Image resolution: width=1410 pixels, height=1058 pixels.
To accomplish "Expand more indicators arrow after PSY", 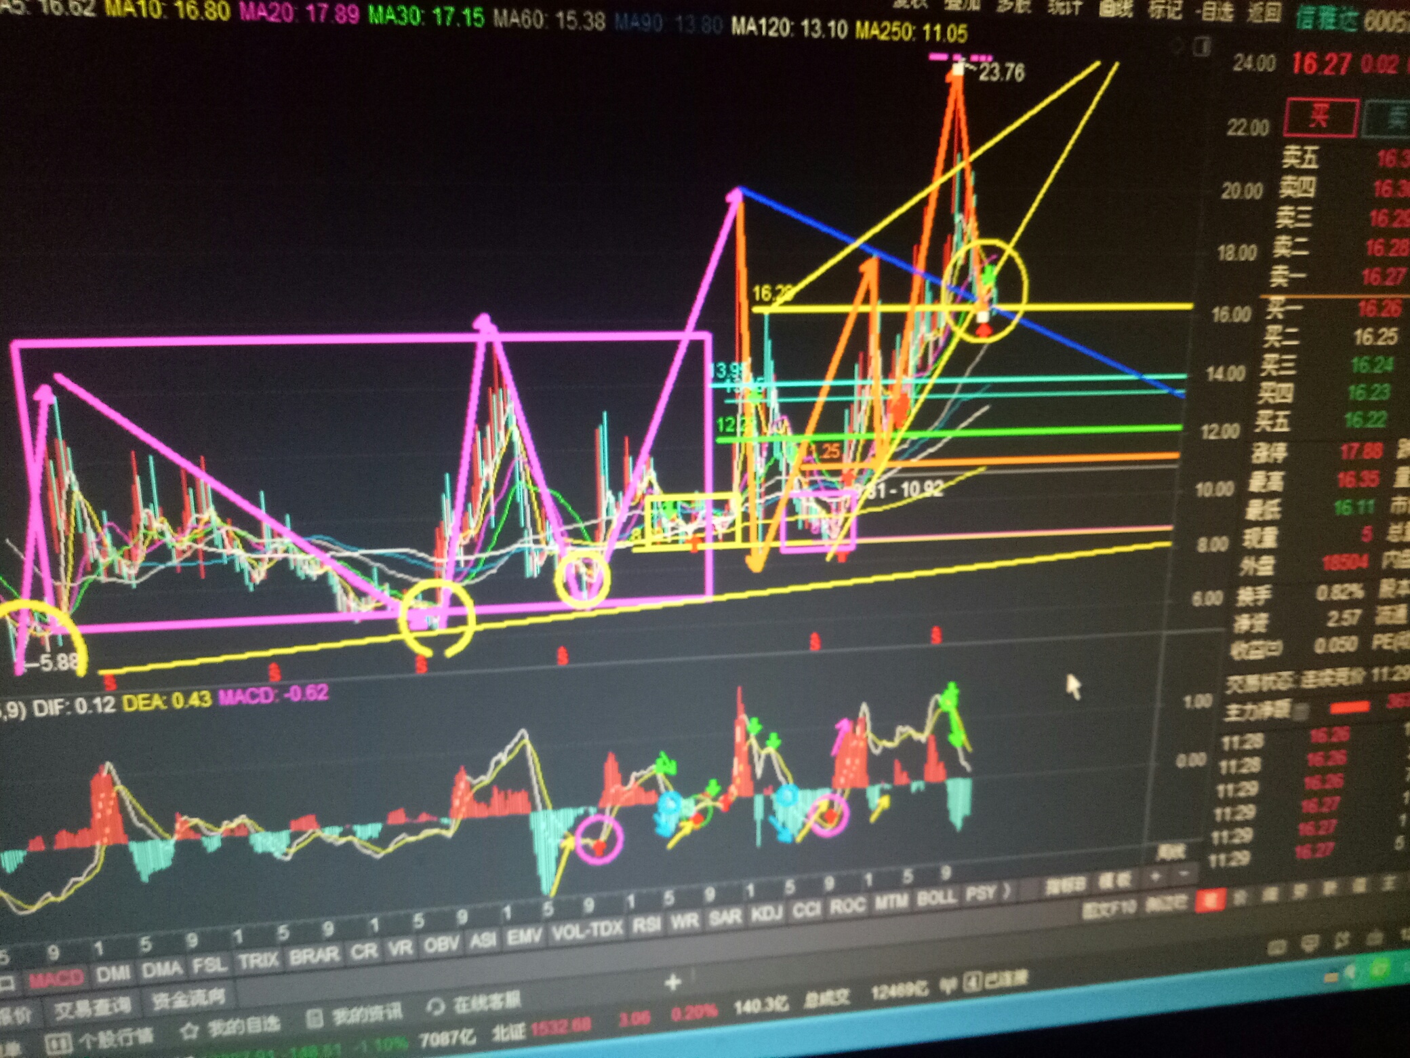I will pyautogui.click(x=1007, y=892).
